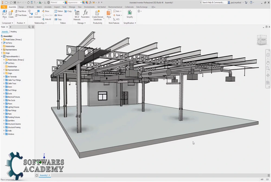
Task: Open the shopping cart icon
Action: [x=246, y=2]
